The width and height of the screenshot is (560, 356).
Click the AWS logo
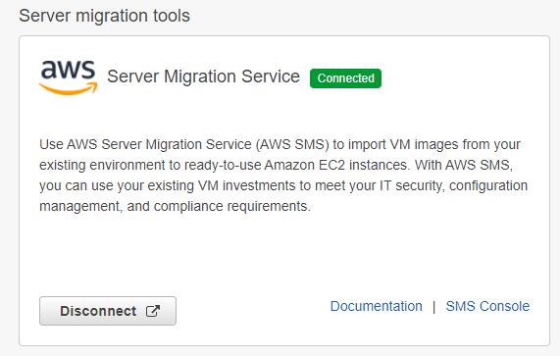(68, 77)
